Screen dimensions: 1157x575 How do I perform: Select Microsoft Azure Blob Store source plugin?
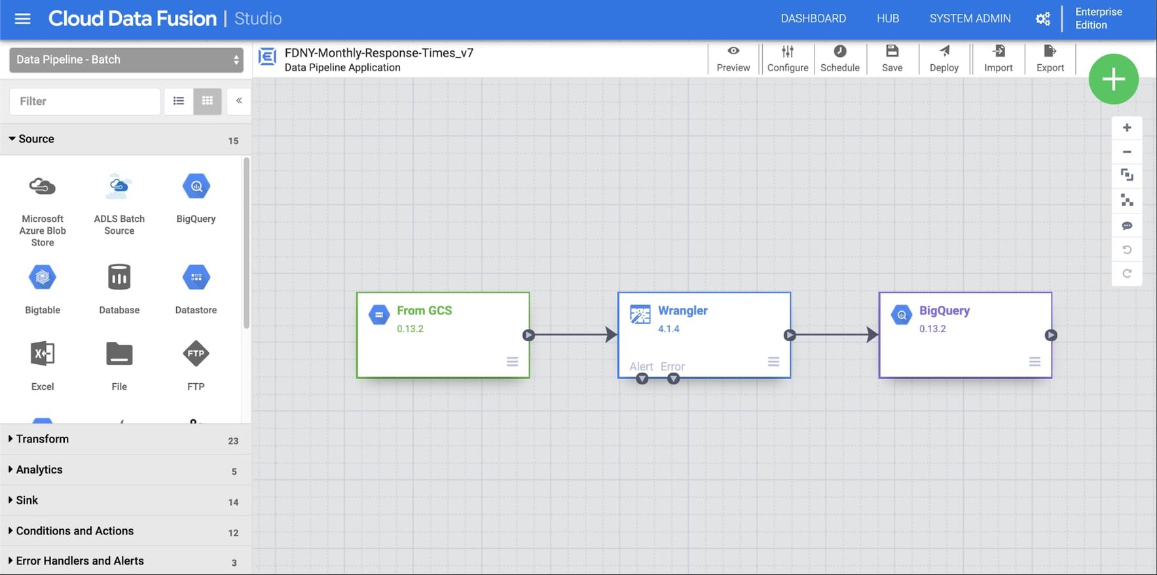[43, 210]
